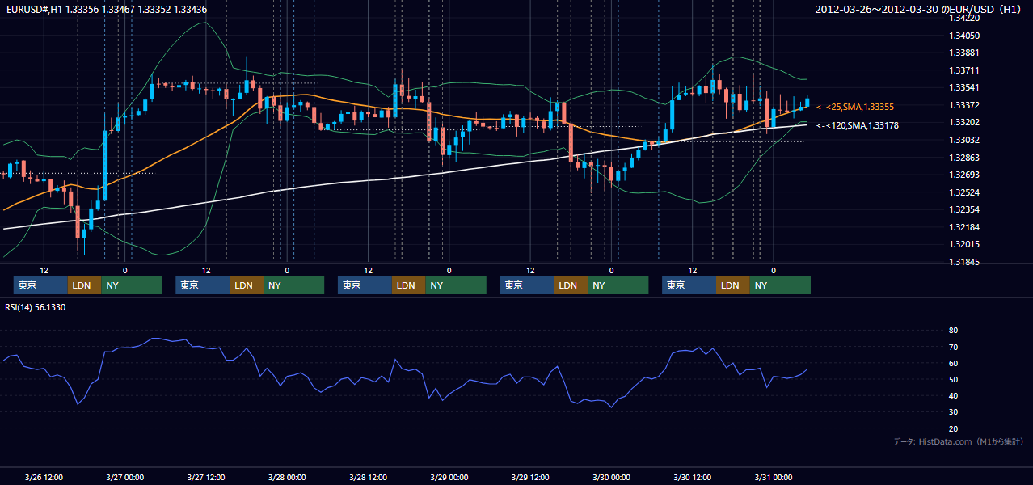Click the 3/28 12:00 date label
1033x485 pixels.
(x=369, y=477)
